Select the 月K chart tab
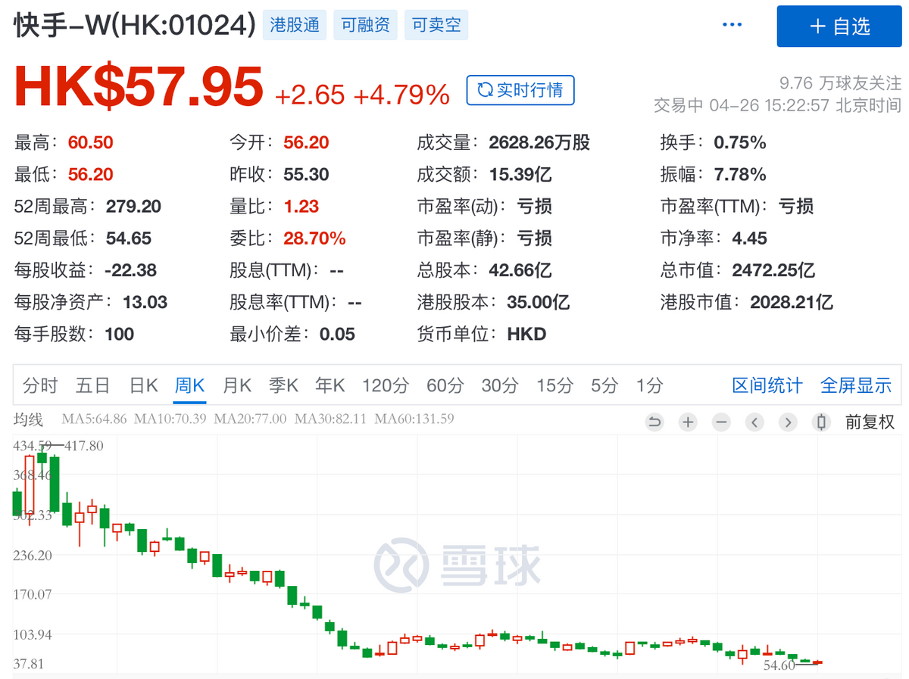Image resolution: width=909 pixels, height=679 pixels. (236, 385)
